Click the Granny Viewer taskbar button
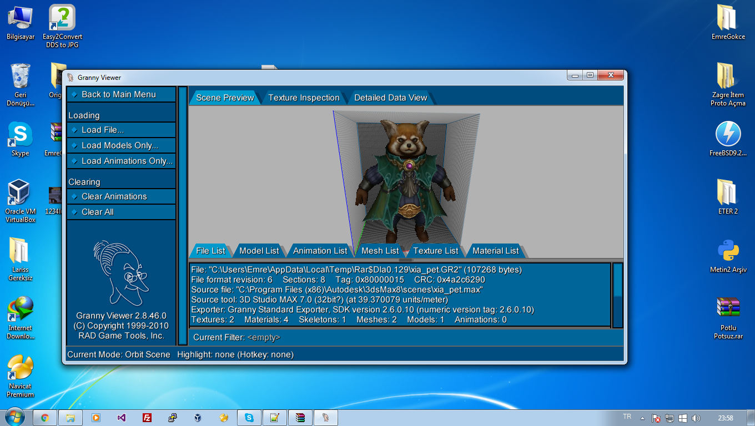Screen dimensions: 755x426 click(326, 418)
